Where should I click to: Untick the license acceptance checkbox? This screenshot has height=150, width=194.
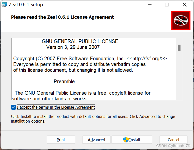pyautogui.click(x=13, y=107)
